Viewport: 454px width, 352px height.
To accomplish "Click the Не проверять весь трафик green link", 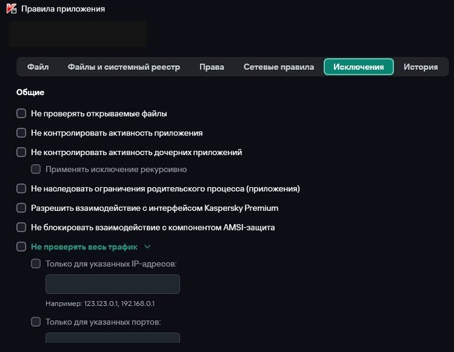I will (x=84, y=247).
